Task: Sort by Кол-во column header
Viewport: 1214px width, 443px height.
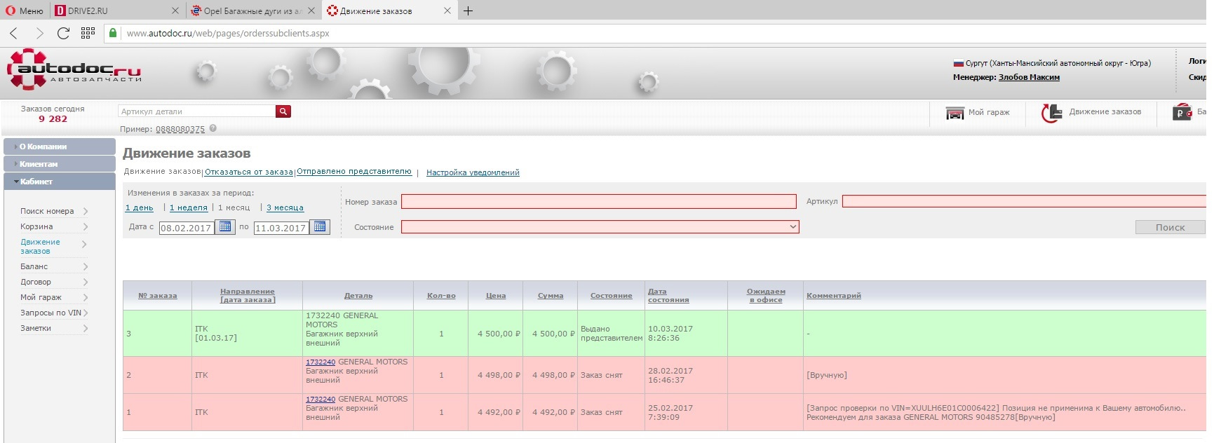Action: tap(441, 296)
